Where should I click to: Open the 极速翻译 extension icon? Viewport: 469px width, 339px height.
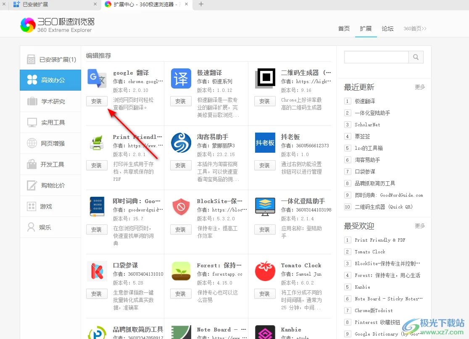[181, 78]
